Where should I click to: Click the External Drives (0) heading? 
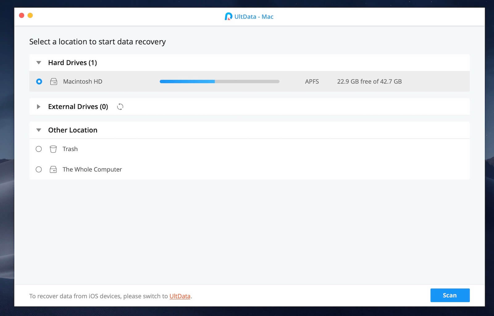(x=78, y=107)
